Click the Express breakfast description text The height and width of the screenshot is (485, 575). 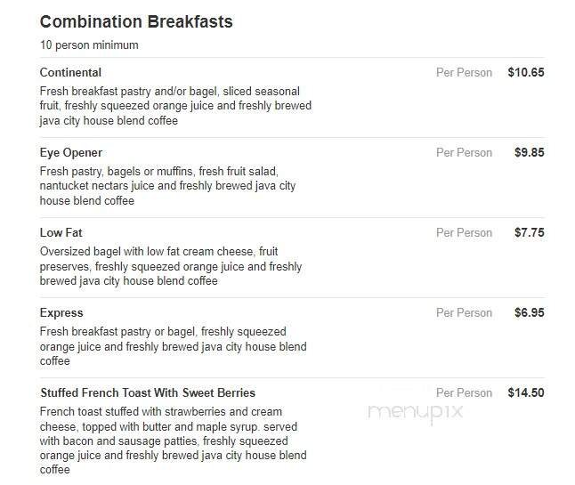click(173, 346)
